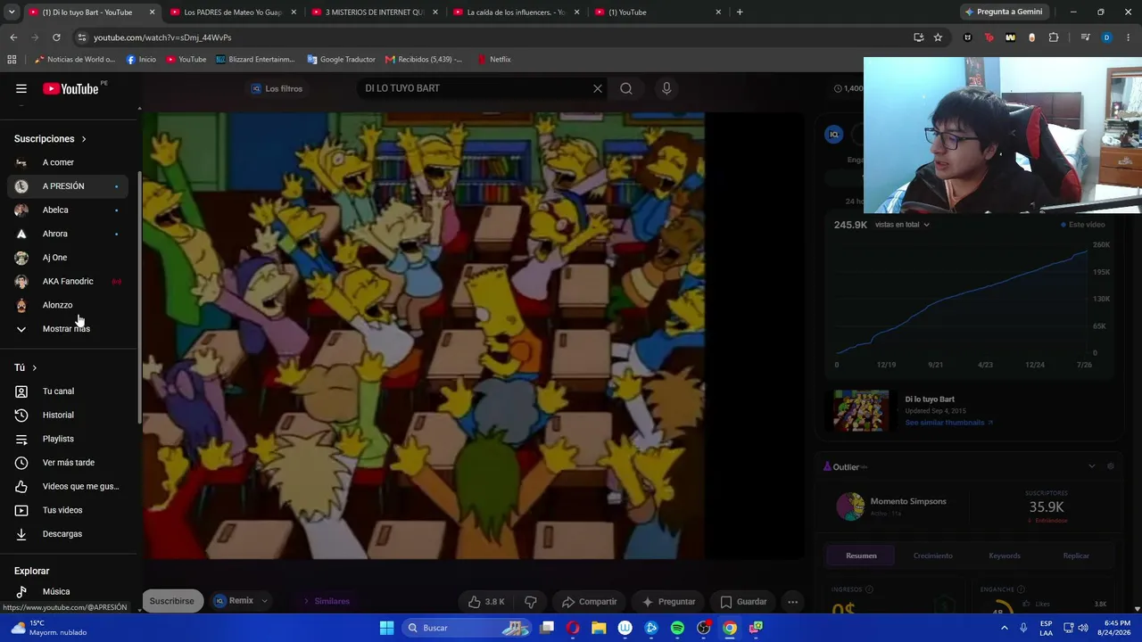Viewport: 1142px width, 642px height.
Task: Open the Windows Start menu
Action: pyautogui.click(x=386, y=628)
